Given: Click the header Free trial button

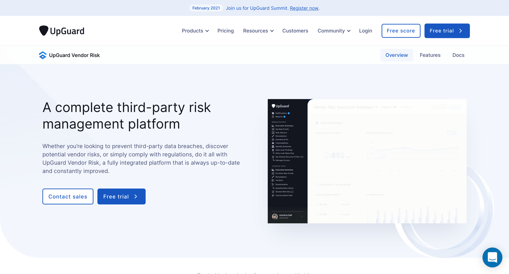Looking at the screenshot, I should pyautogui.click(x=447, y=31).
